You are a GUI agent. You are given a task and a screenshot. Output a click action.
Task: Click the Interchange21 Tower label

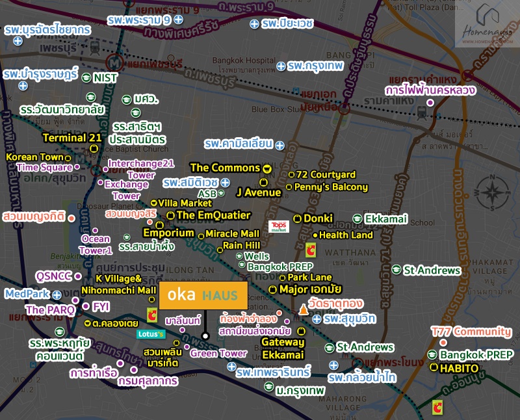tap(141, 169)
